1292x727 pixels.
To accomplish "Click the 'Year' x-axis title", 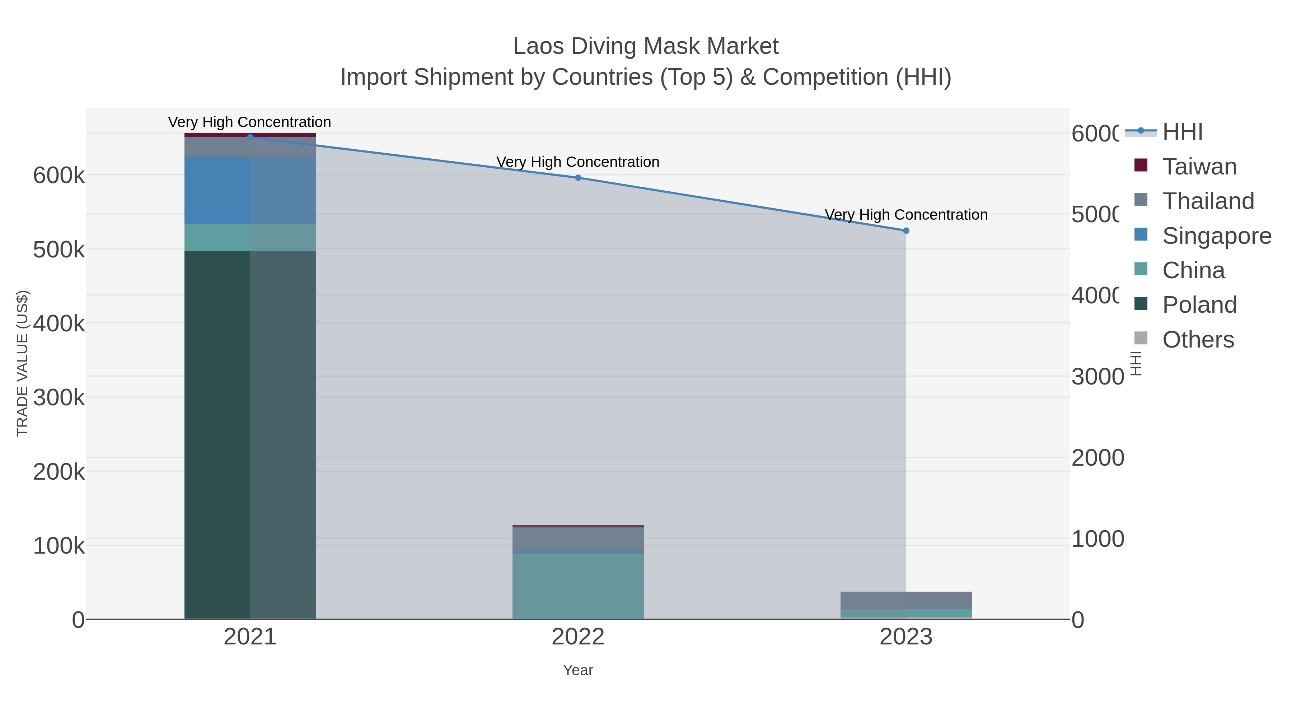I will pyautogui.click(x=578, y=670).
